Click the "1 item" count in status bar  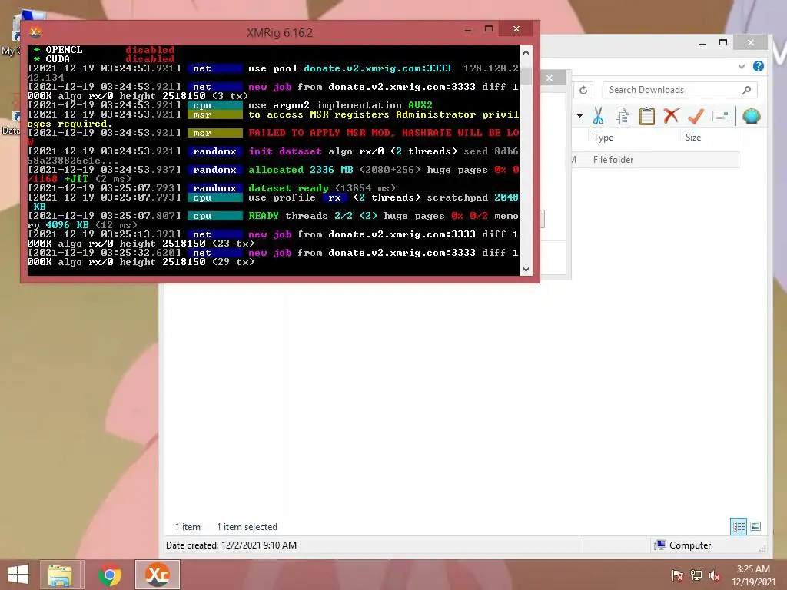188,527
